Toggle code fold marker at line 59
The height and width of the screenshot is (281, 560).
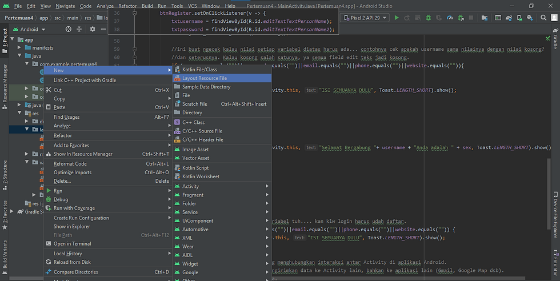(x=135, y=49)
